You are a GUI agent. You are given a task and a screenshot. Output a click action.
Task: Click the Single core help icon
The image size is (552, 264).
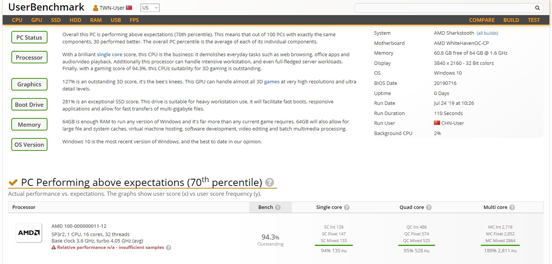pos(347,207)
